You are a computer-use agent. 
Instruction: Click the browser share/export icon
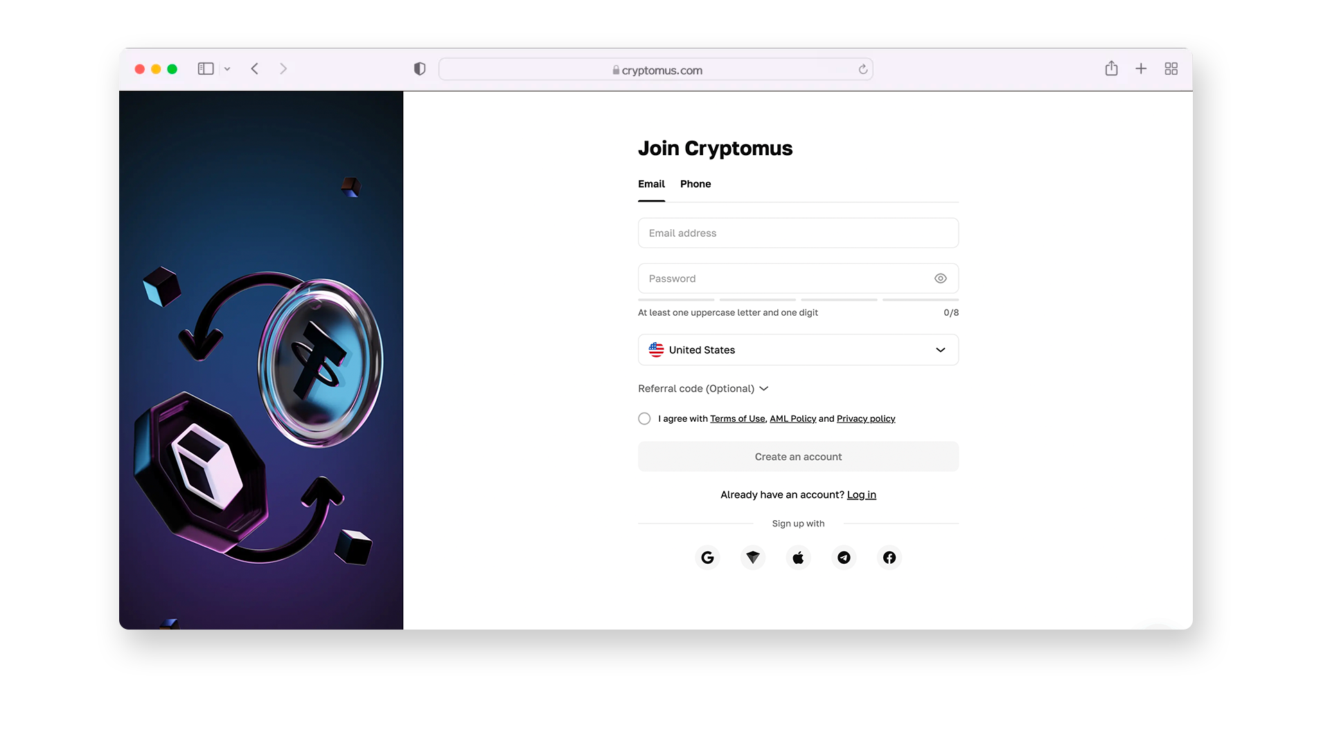pyautogui.click(x=1112, y=69)
